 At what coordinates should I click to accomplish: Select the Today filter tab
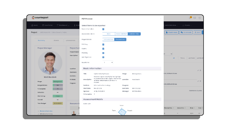183,58
